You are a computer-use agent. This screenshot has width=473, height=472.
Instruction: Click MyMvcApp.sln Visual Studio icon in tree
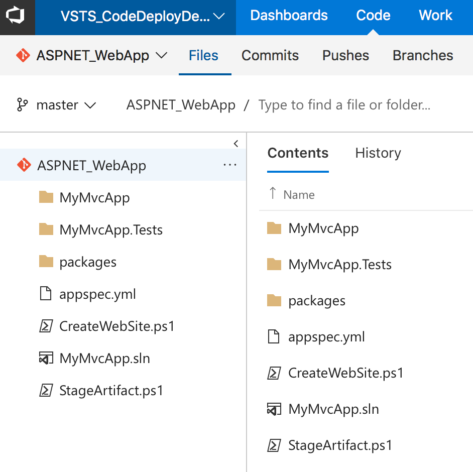[x=46, y=358]
